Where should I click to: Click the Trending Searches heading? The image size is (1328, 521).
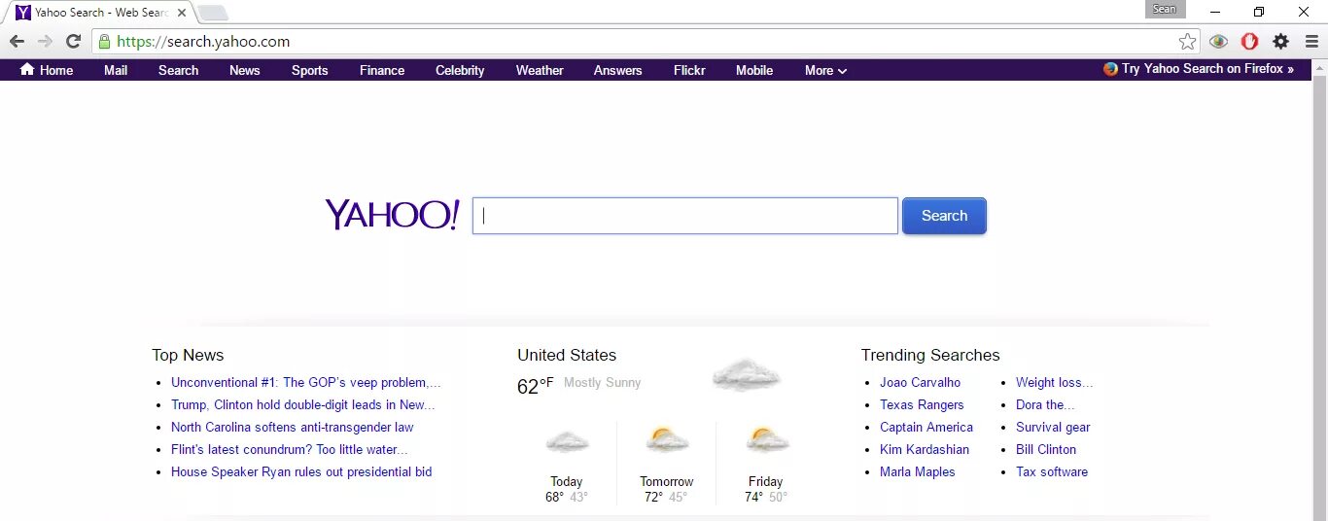coord(930,355)
